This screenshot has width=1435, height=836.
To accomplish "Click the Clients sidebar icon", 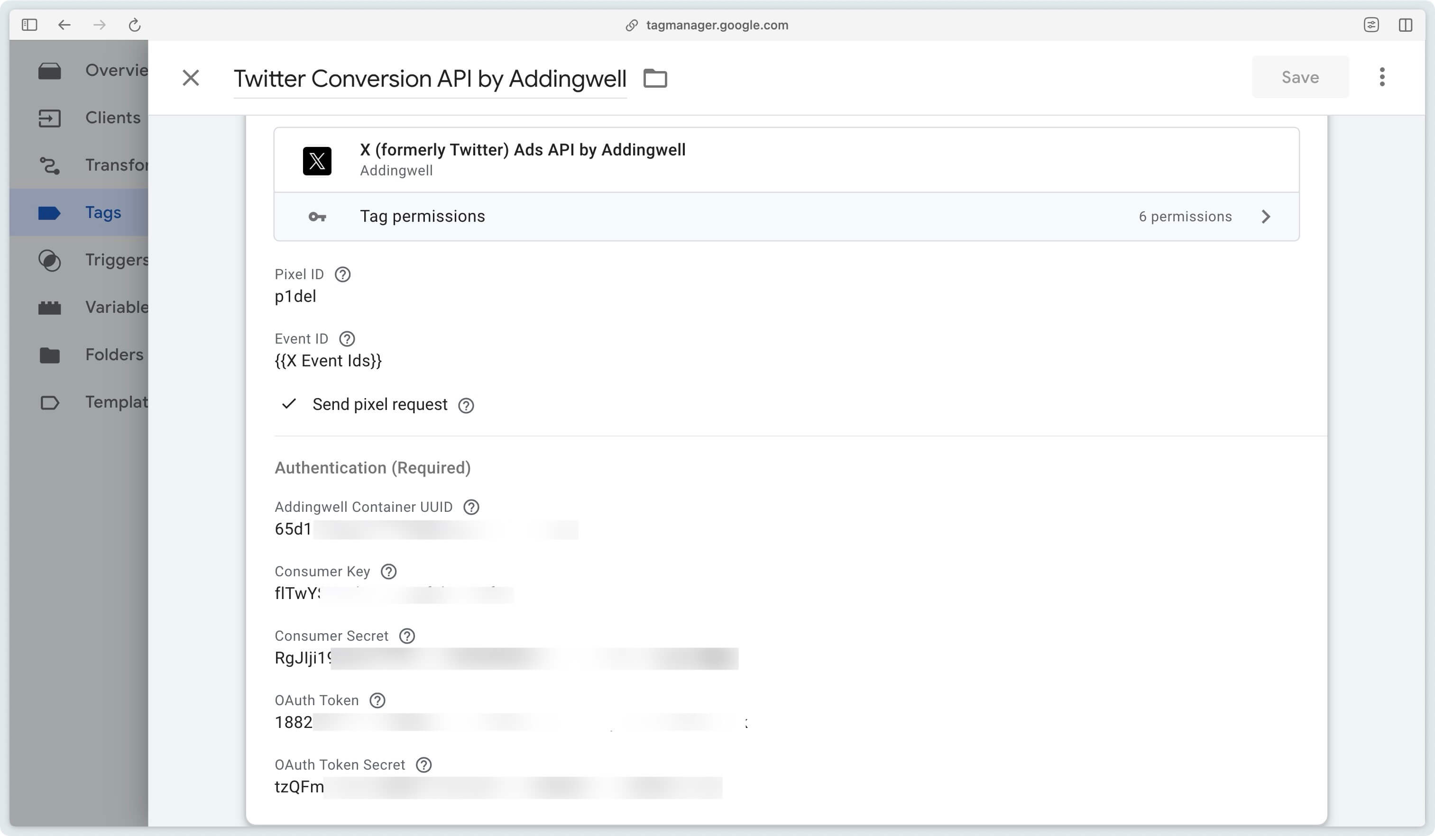I will pyautogui.click(x=49, y=118).
